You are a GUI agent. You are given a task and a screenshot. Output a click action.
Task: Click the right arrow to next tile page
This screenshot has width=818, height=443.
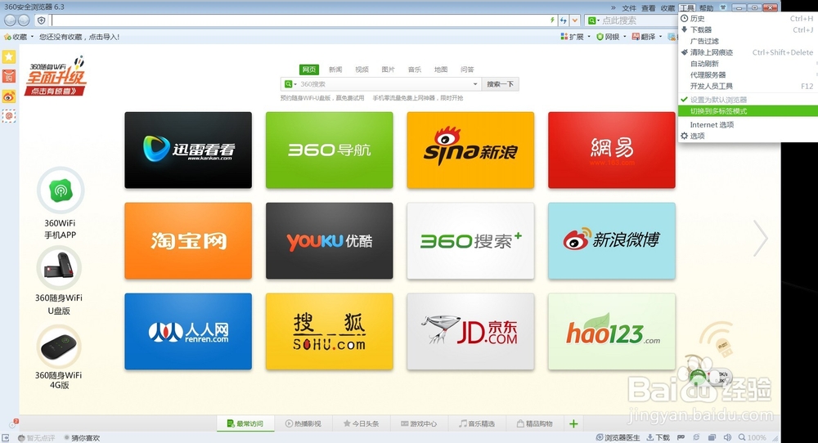click(x=761, y=238)
